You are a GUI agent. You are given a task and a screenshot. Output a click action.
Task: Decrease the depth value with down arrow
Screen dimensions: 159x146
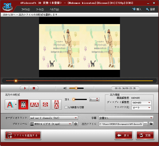tap(97, 100)
